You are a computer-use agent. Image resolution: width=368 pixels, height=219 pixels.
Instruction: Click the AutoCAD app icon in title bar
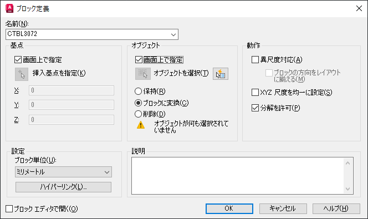coord(9,8)
